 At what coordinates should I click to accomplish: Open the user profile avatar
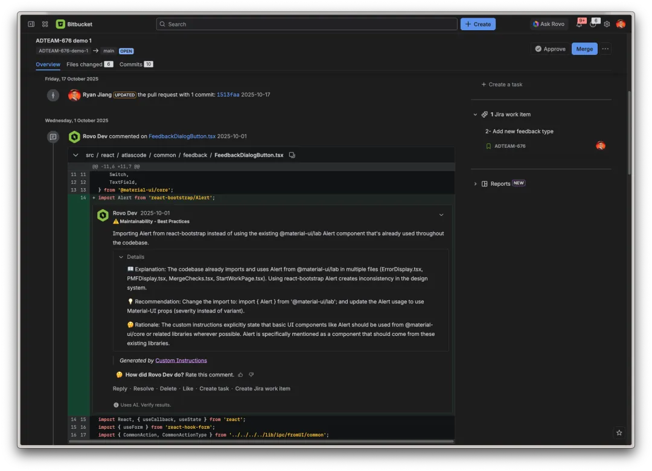click(621, 24)
